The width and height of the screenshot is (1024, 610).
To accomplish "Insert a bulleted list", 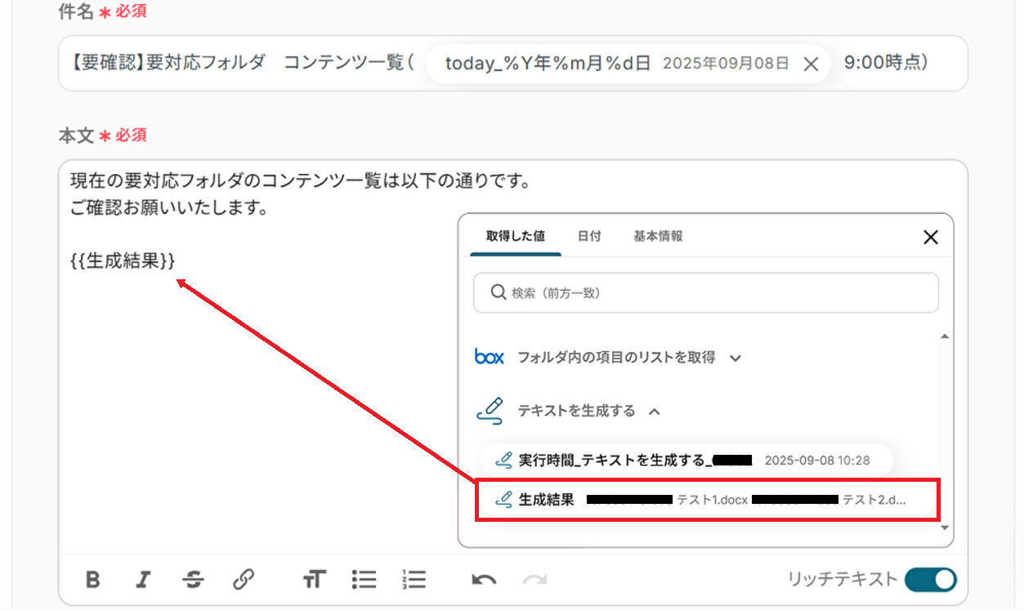I will tap(364, 580).
